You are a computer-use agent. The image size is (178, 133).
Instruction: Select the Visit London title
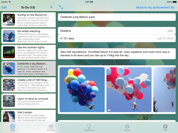[x=25, y=112]
